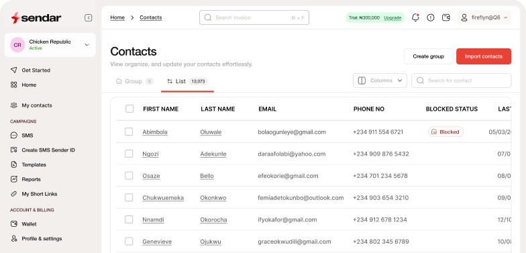The image size is (526, 253).
Task: Click the Contacts breadcrumb link
Action: coord(150,17)
